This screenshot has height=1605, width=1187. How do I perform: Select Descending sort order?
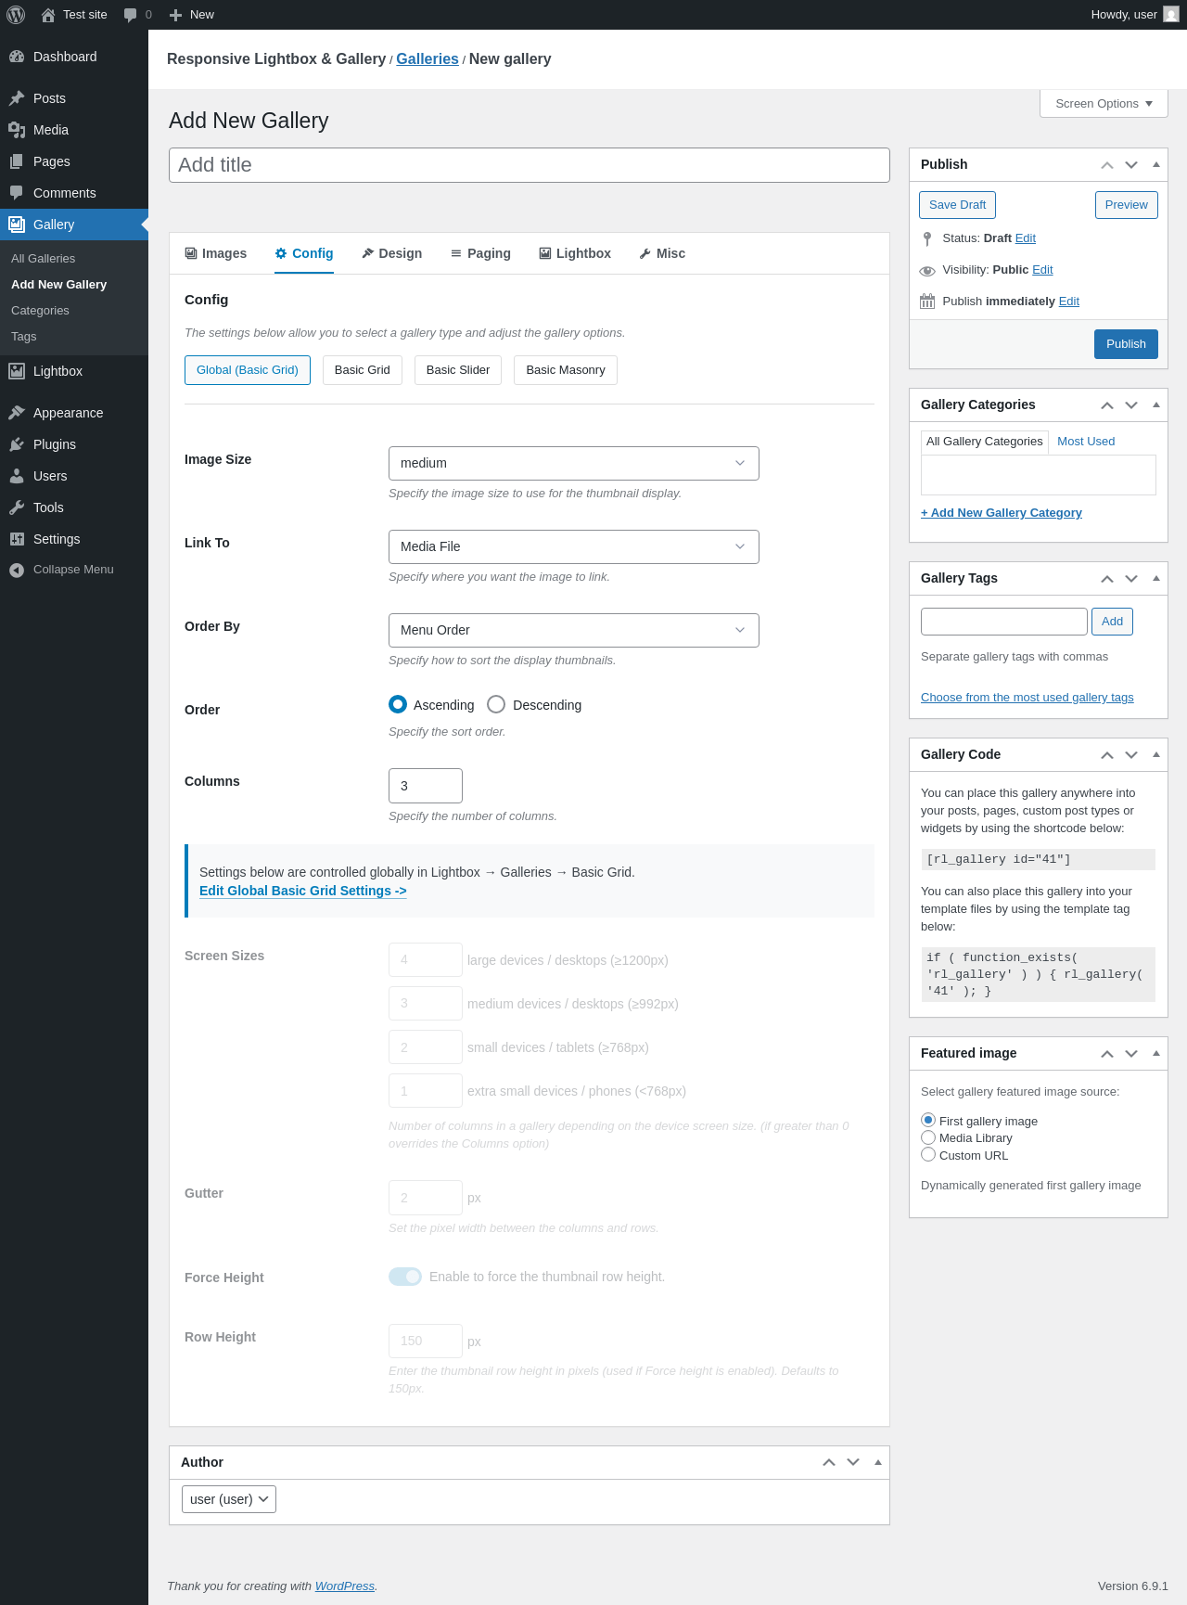[x=496, y=704]
